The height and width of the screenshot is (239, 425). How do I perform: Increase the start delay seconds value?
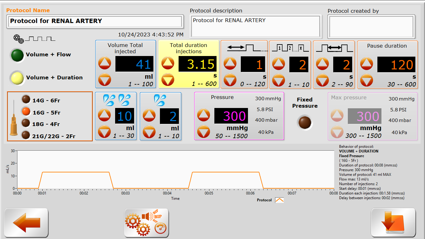tap(230, 63)
